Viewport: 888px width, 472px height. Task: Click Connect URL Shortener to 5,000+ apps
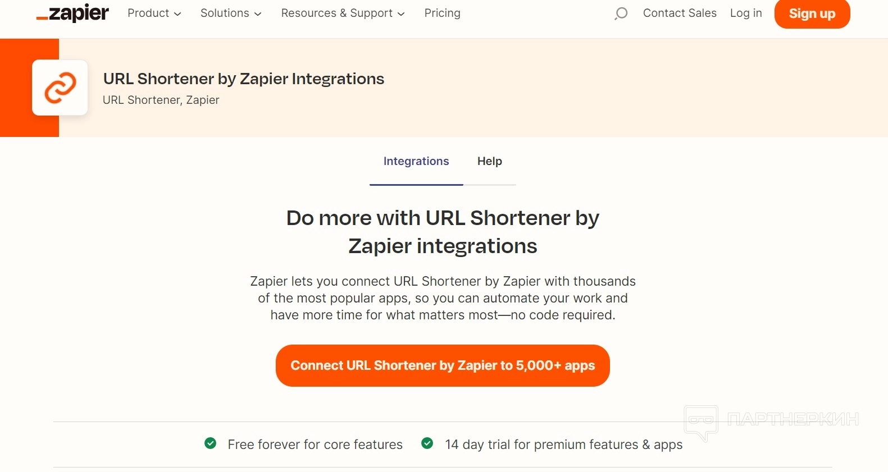coord(443,365)
